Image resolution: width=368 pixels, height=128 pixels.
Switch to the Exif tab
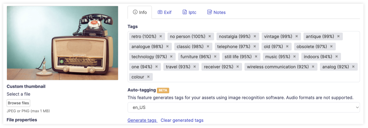164,12
